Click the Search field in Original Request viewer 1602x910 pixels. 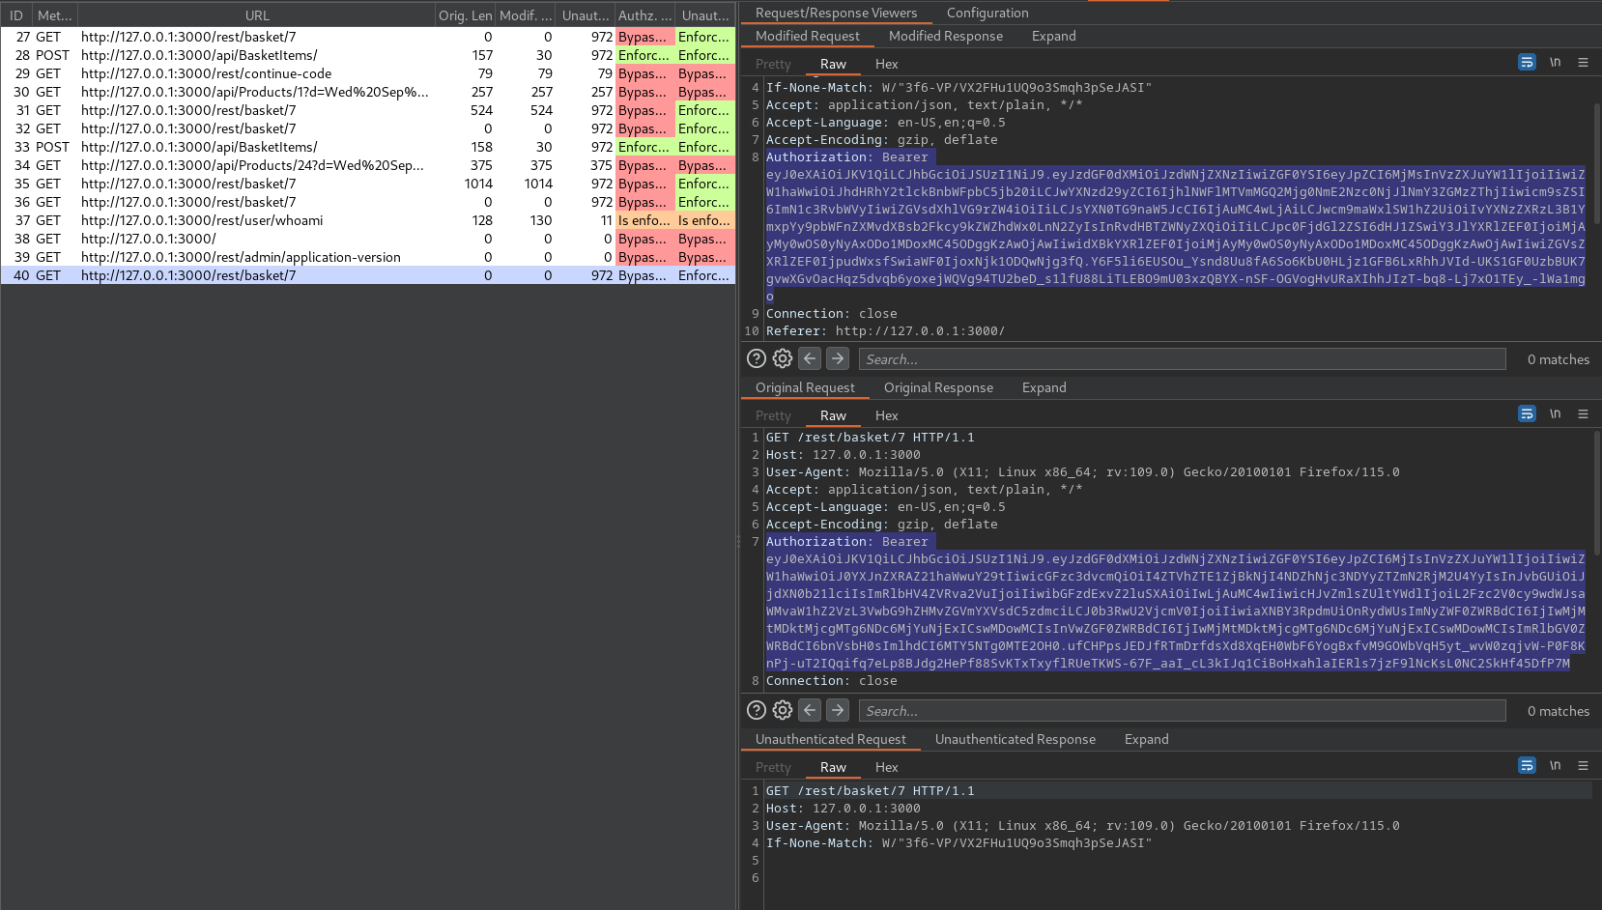point(1181,711)
